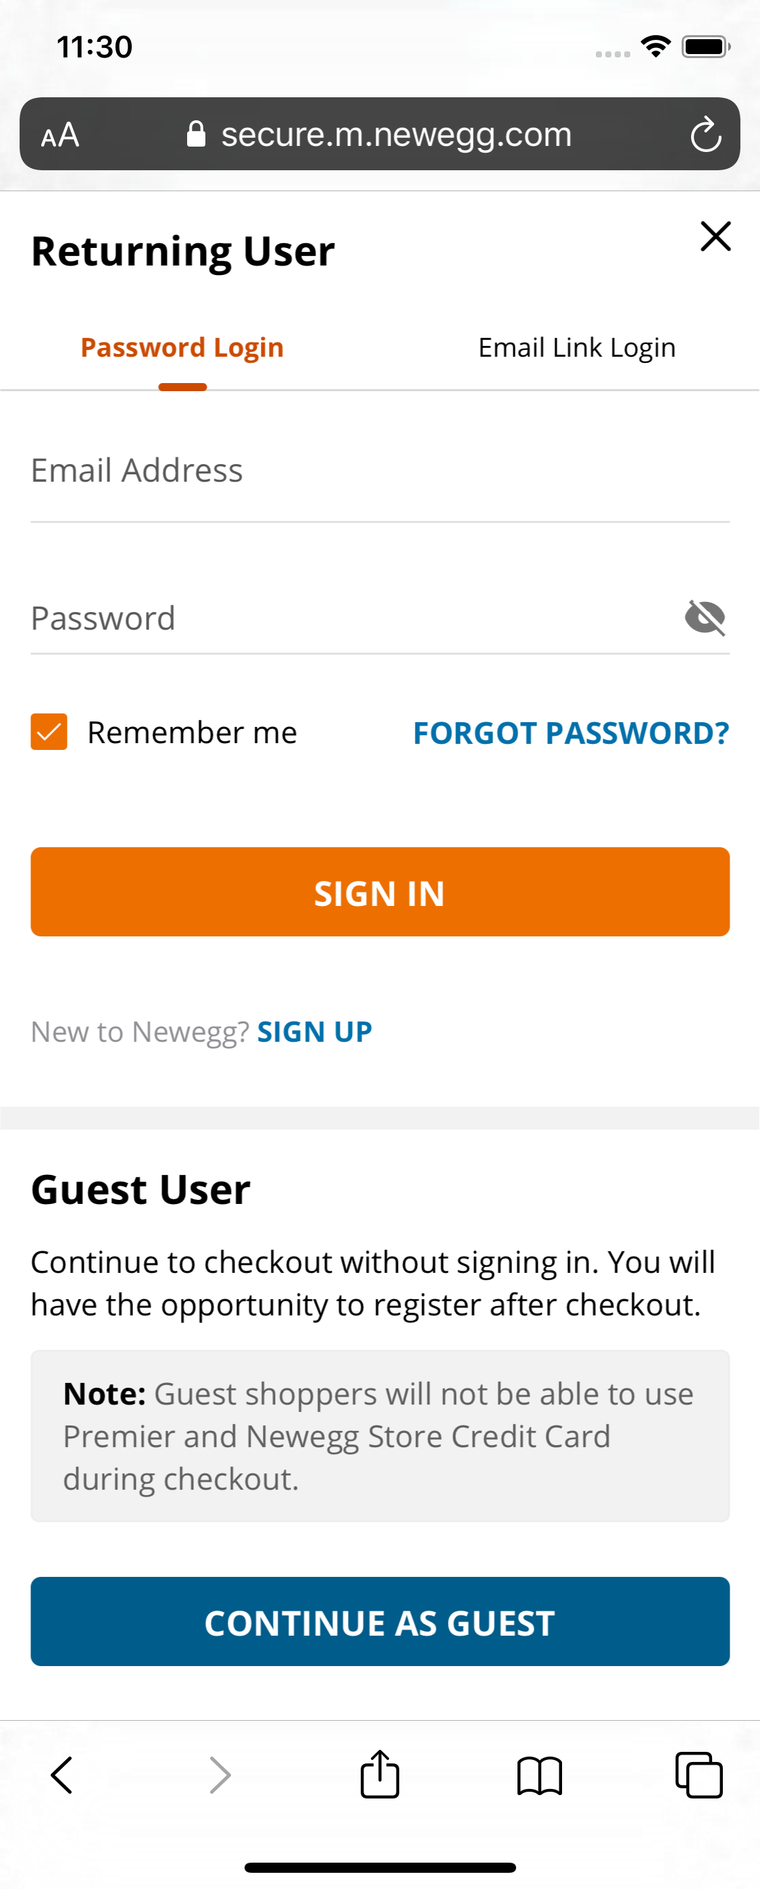Open the tab switcher in Safari
The image size is (760, 1889).
697,1775
